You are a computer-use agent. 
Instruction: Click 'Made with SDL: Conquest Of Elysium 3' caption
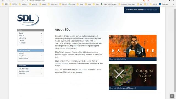pos(122,88)
